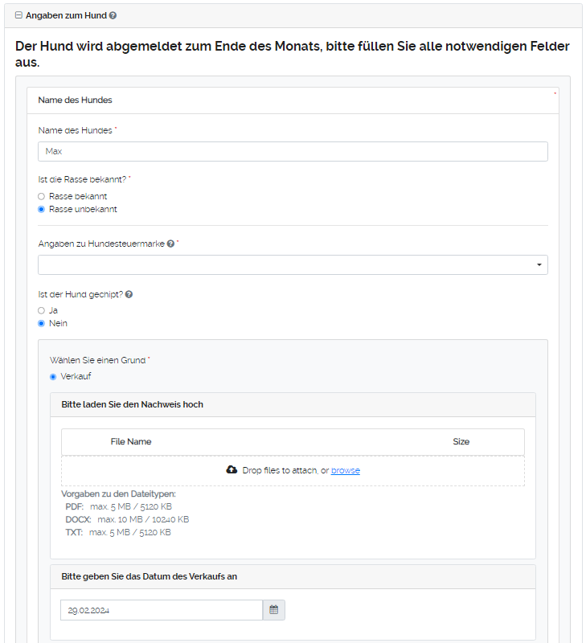Select Verkauf as the reason

pos(53,376)
